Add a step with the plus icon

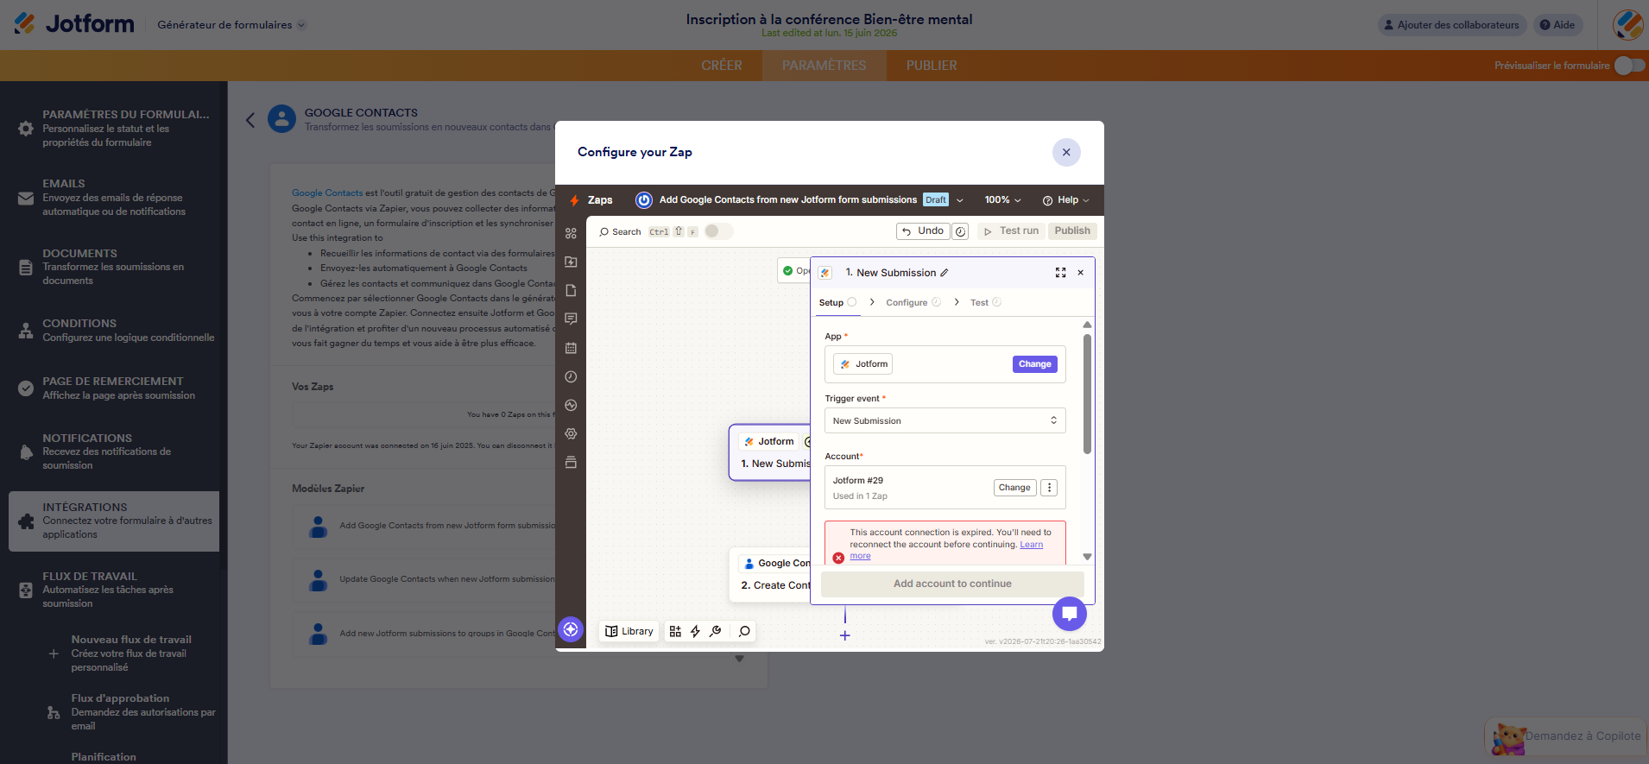click(x=845, y=635)
